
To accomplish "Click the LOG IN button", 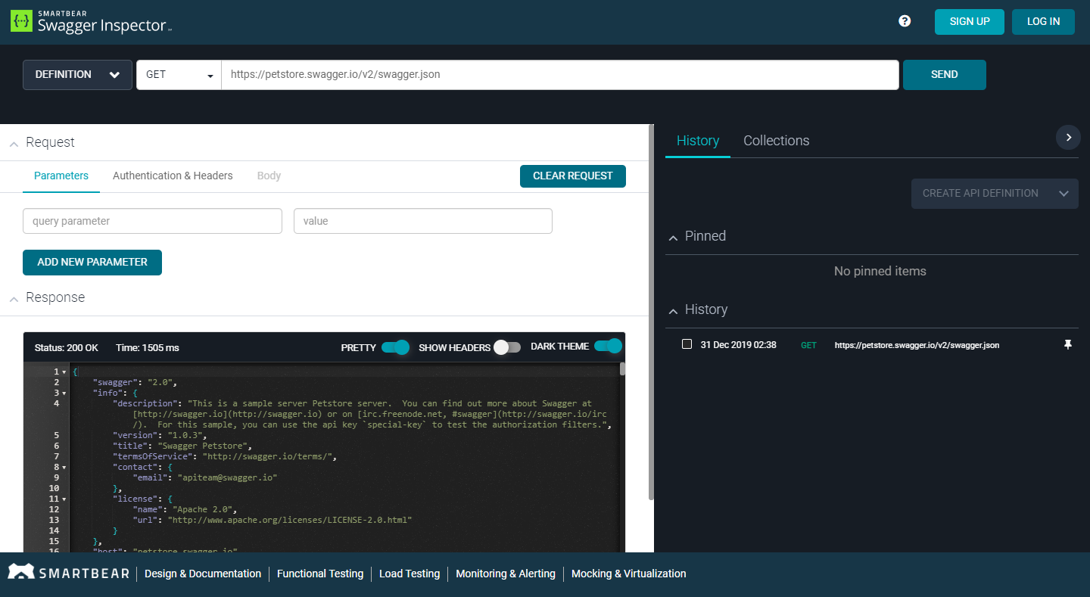I will (x=1043, y=22).
